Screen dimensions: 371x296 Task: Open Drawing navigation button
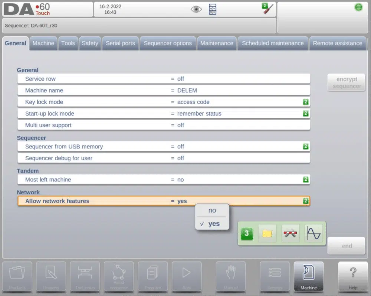[51, 276]
